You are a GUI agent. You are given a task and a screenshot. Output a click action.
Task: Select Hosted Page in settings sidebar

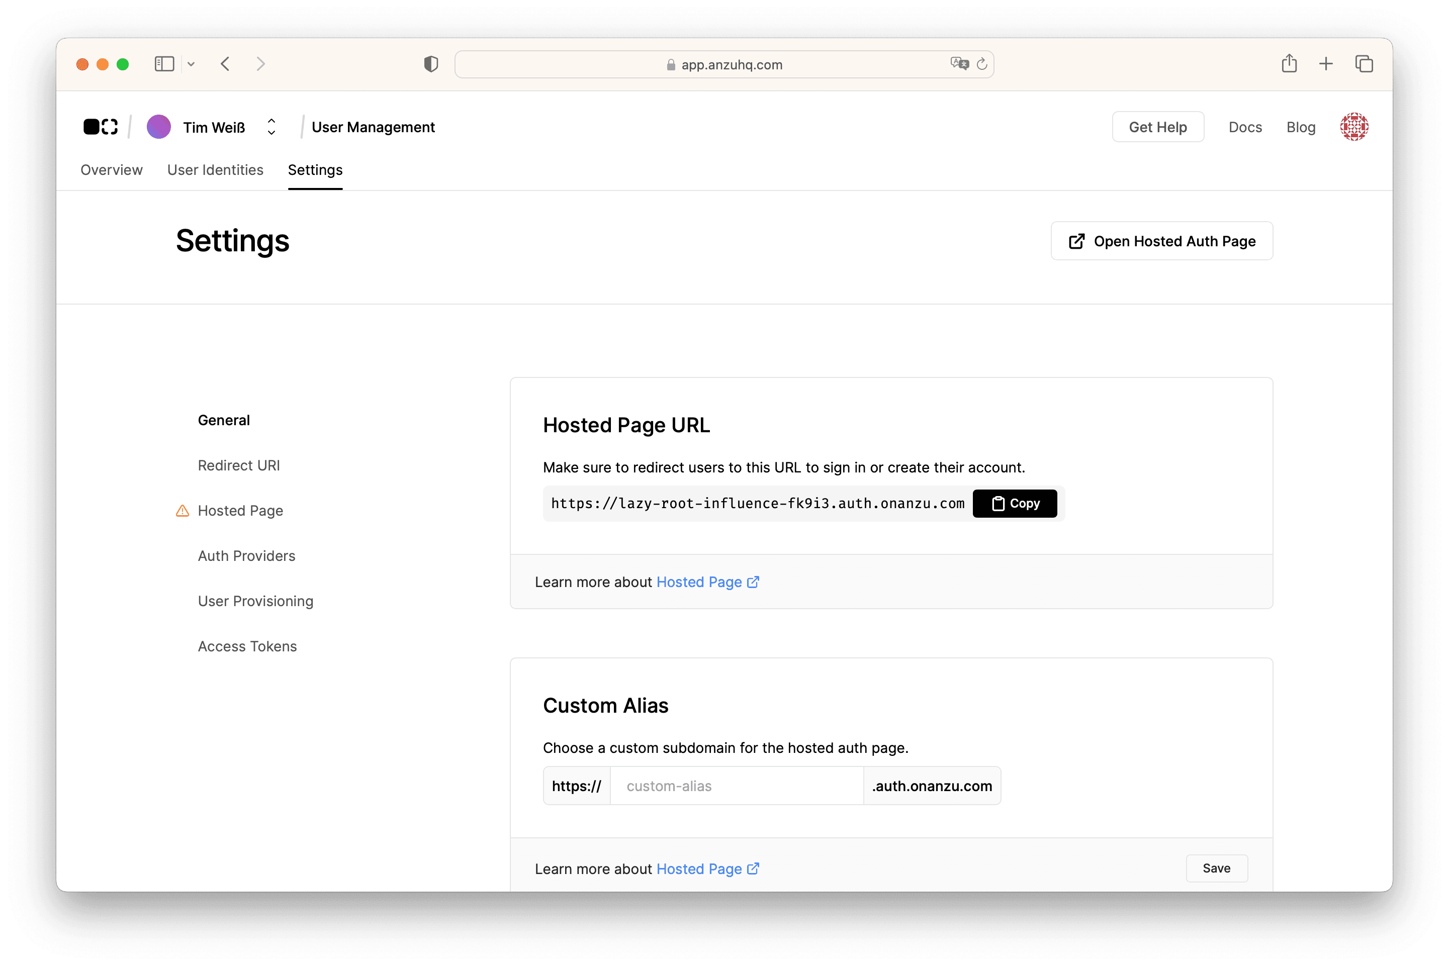[x=240, y=511]
